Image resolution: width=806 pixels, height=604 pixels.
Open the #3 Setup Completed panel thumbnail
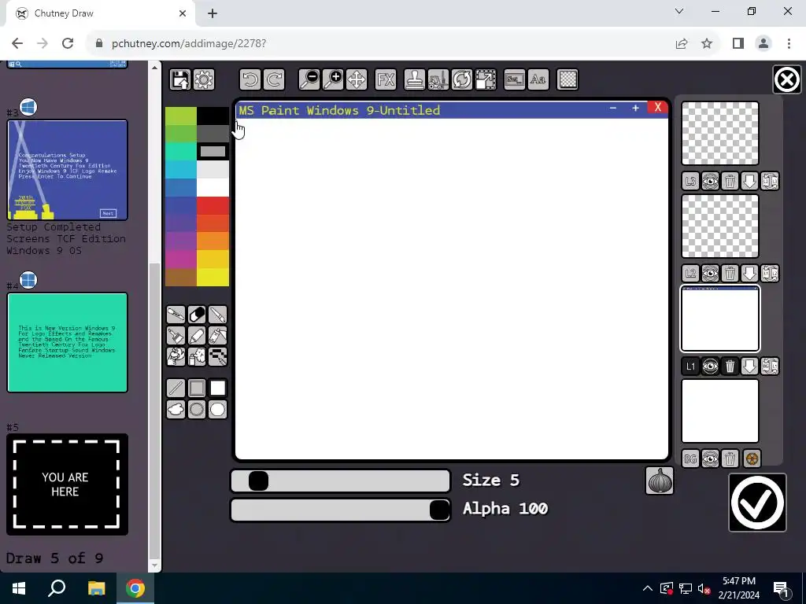68,170
